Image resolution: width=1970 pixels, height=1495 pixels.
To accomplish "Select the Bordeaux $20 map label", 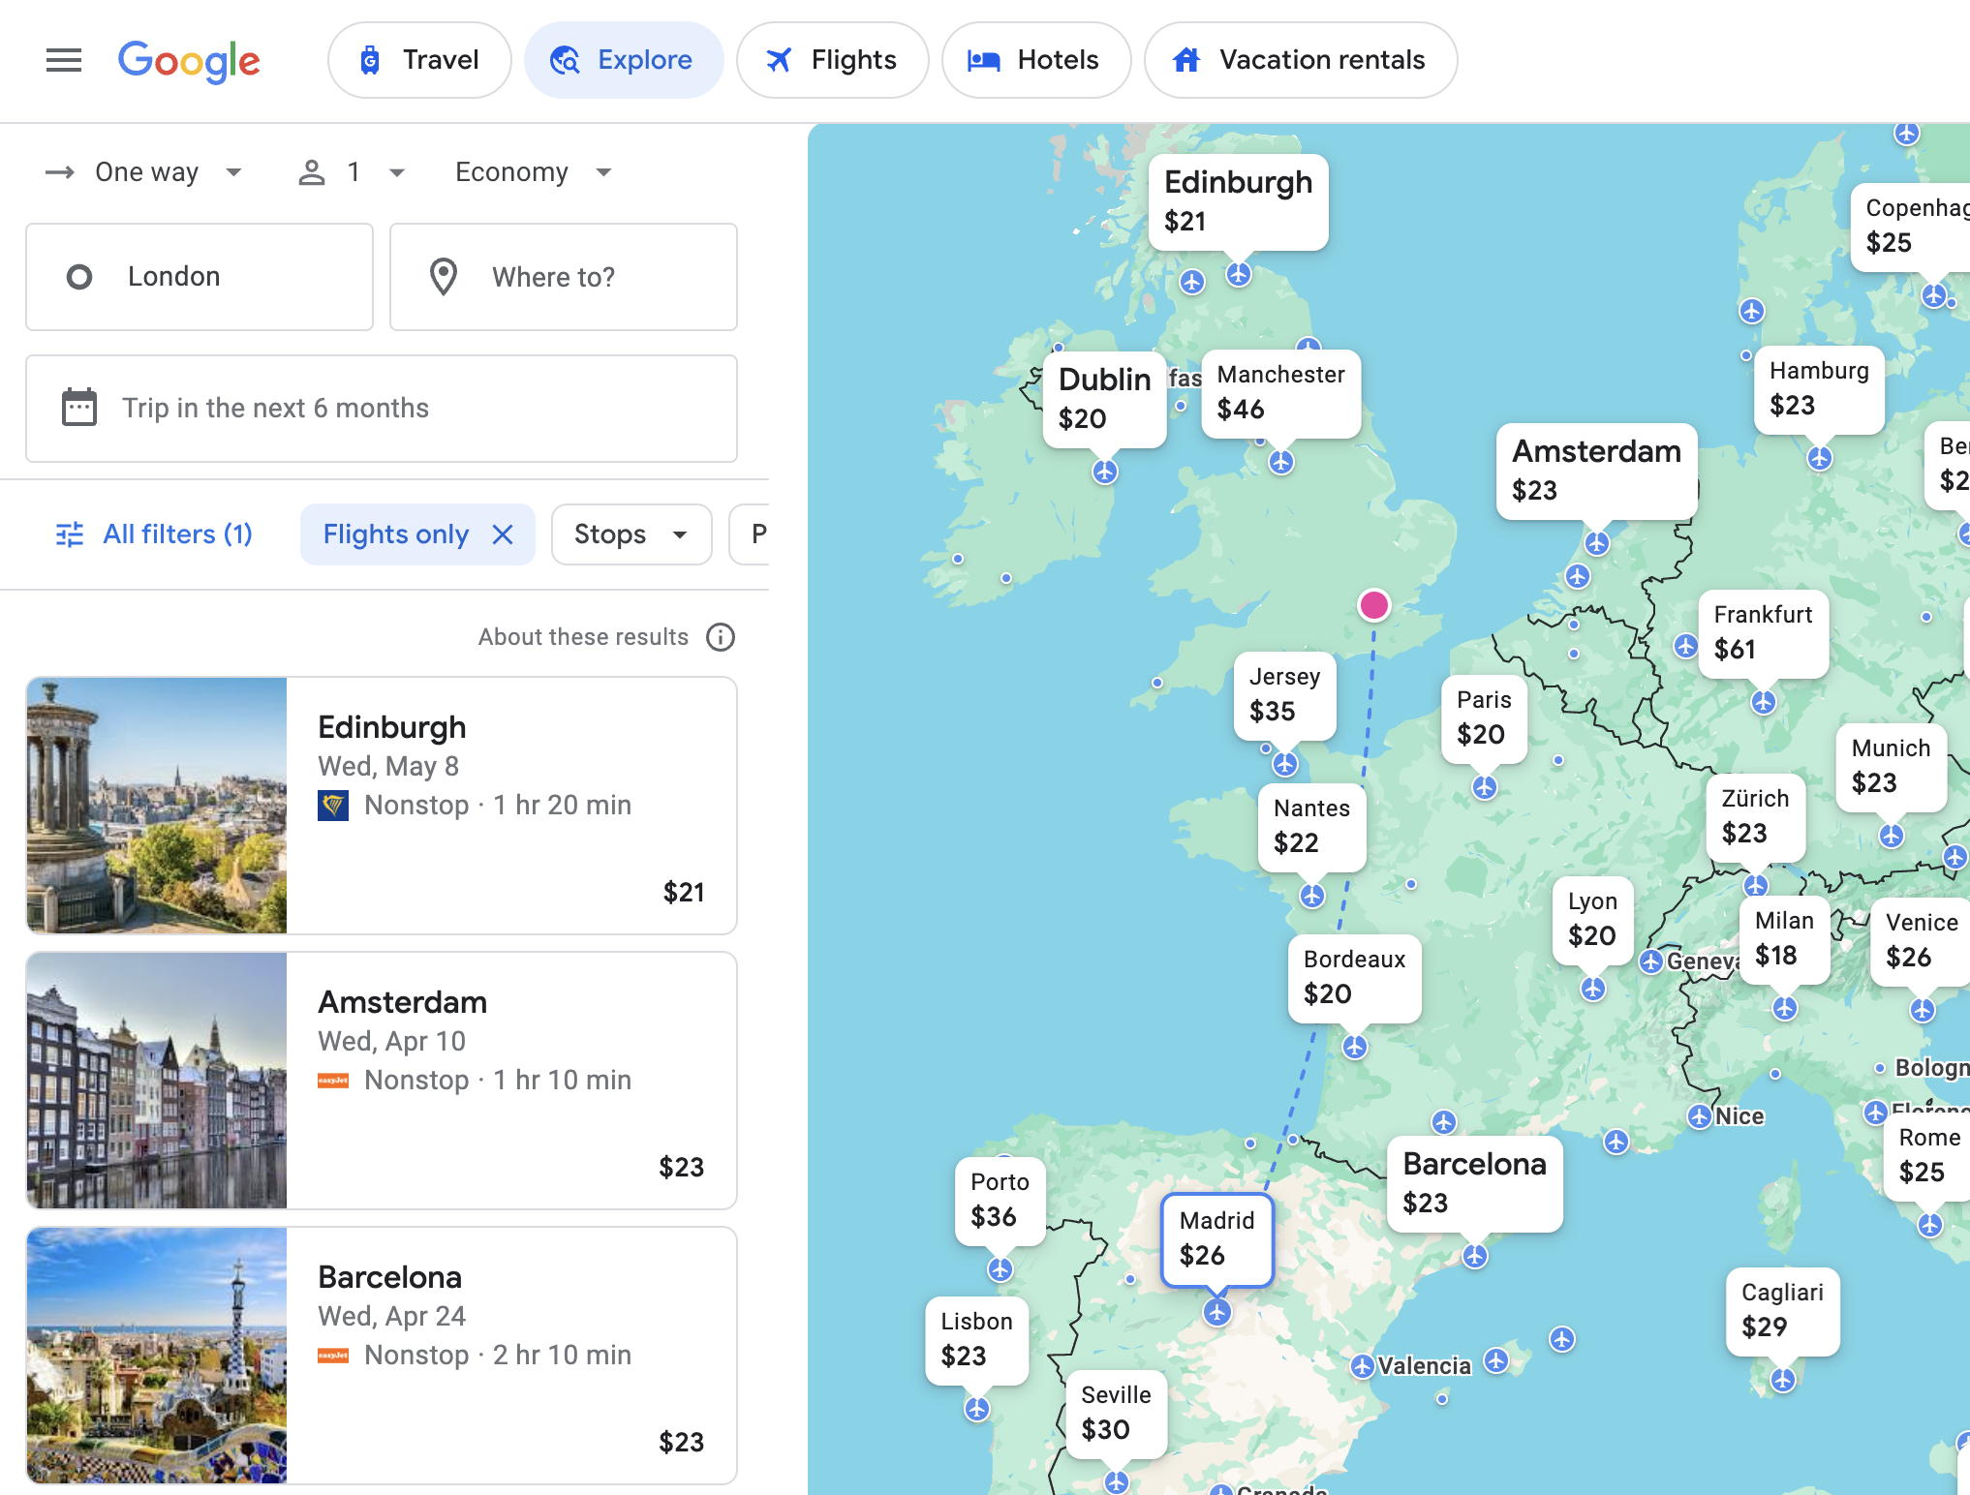I will click(x=1354, y=978).
